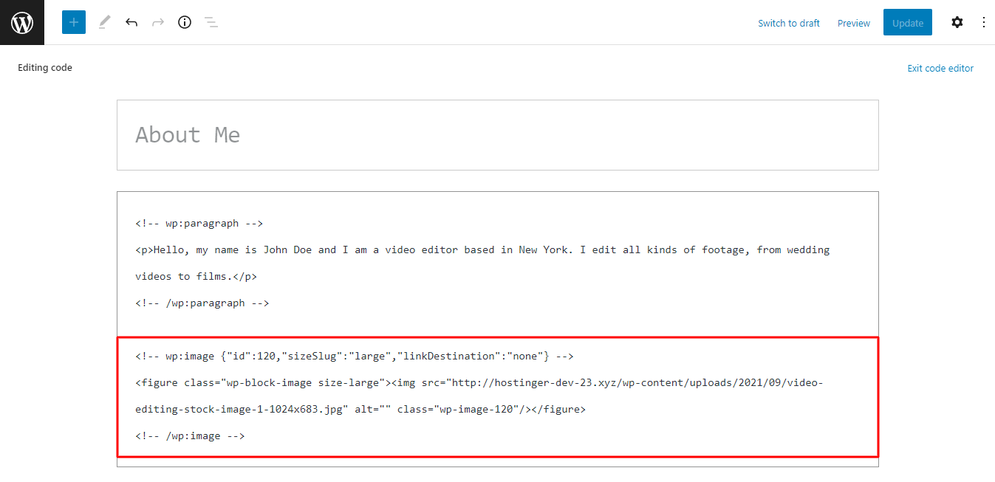This screenshot has width=995, height=482.
Task: Select the Tools pencil icon
Action: 103,22
